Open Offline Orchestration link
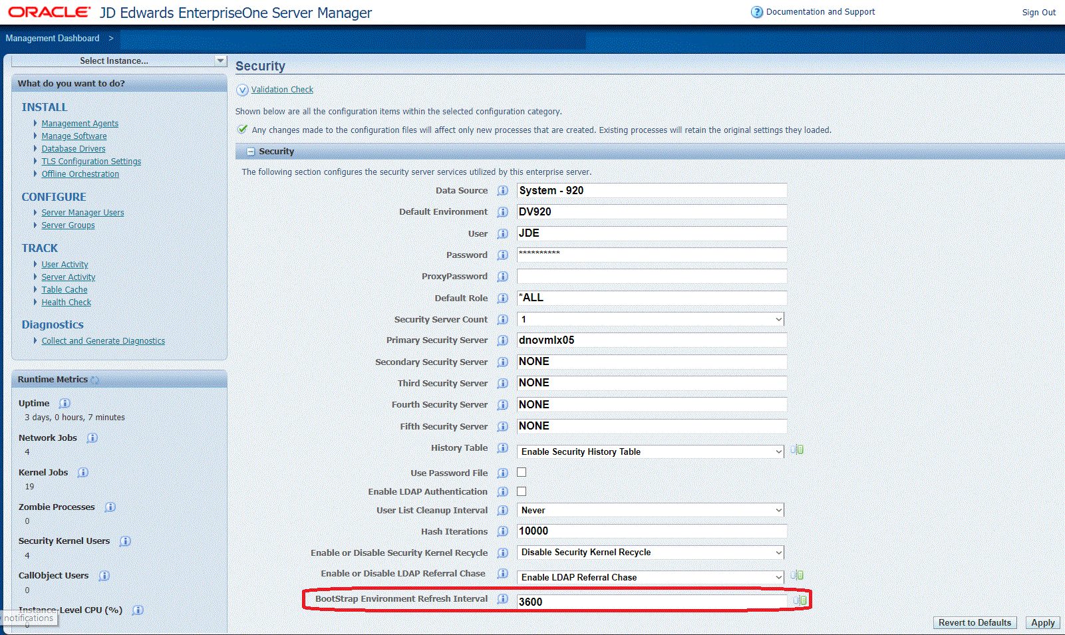 [80, 174]
